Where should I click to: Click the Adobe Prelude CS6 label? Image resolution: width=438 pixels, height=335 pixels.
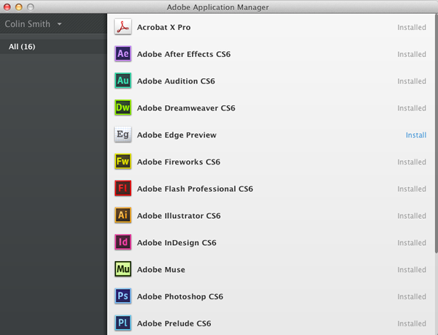pyautogui.click(x=174, y=323)
